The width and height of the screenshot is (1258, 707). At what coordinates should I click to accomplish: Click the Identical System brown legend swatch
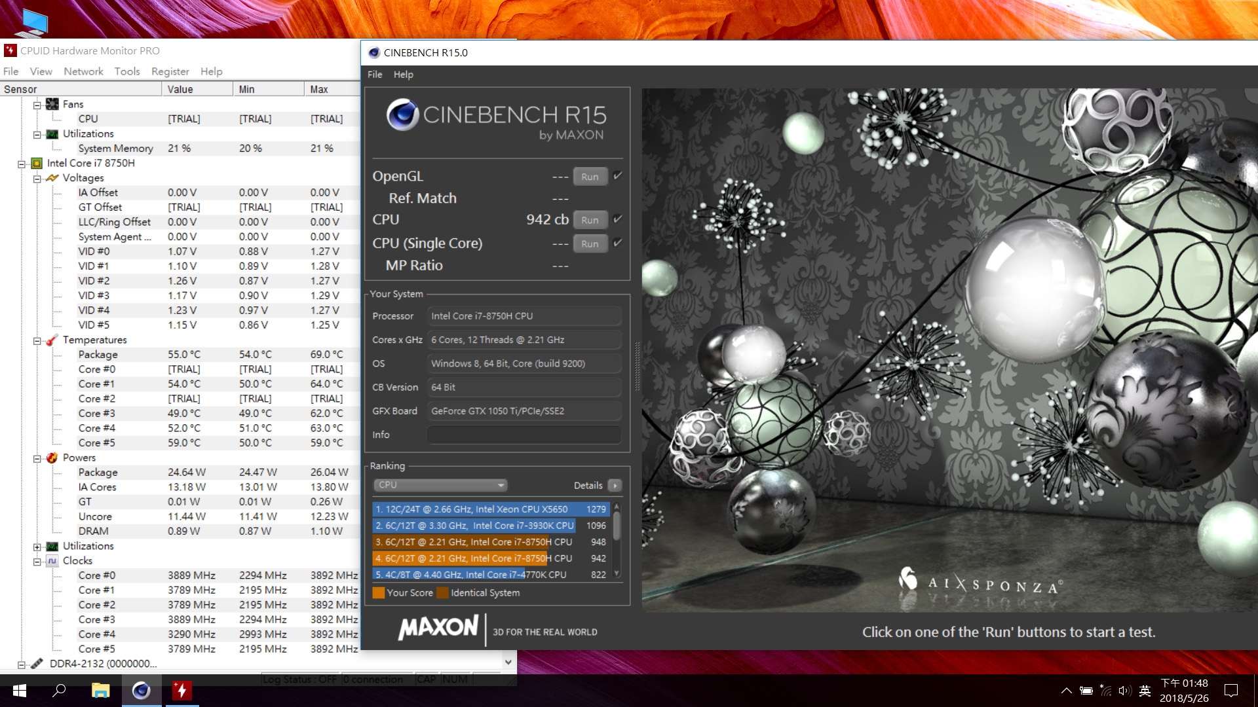[x=442, y=592]
